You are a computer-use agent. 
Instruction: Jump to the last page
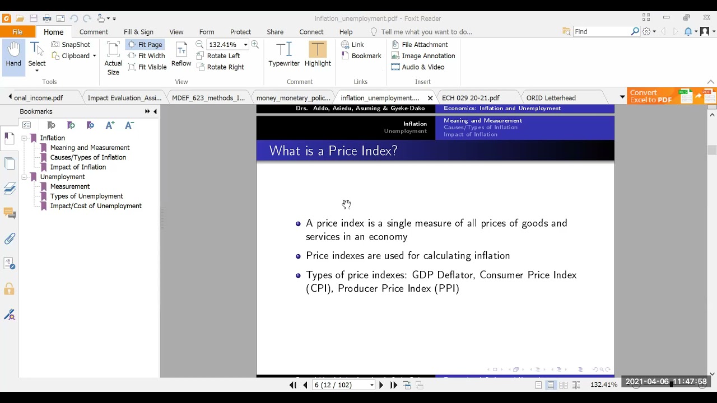tap(393, 385)
